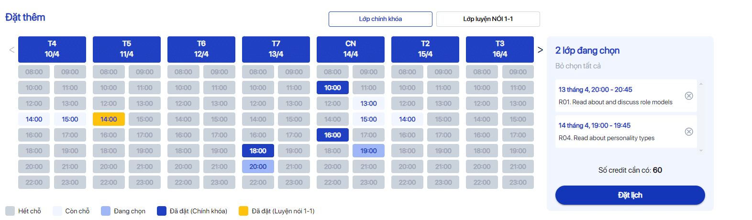Deselect the 19:00 slot on CN 14/4
The height and width of the screenshot is (220, 752).
[368, 151]
